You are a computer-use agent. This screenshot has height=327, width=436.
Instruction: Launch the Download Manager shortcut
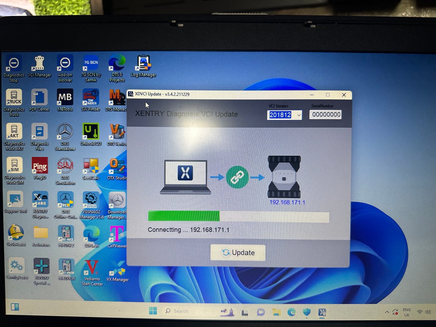[x=117, y=206]
